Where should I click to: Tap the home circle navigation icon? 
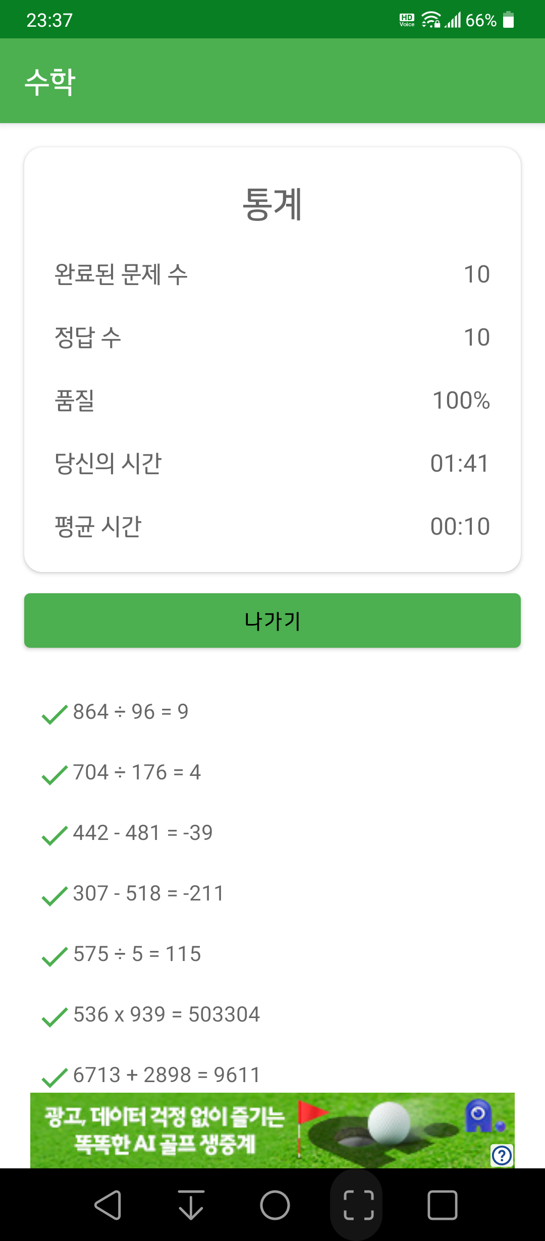(x=275, y=1205)
